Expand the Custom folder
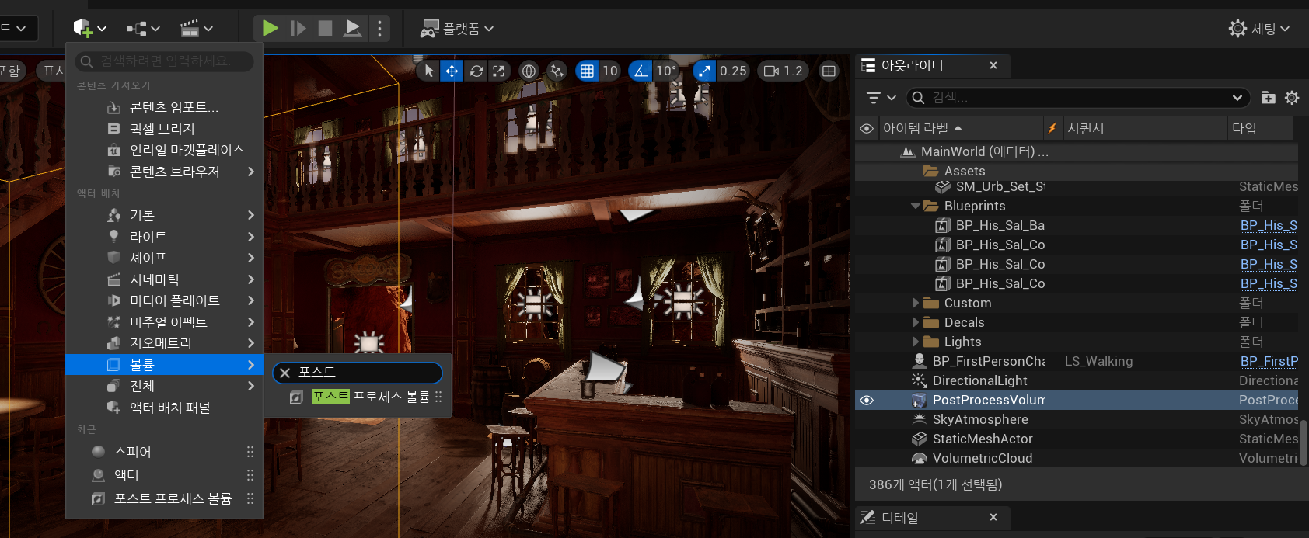The height and width of the screenshot is (538, 1309). 916,303
